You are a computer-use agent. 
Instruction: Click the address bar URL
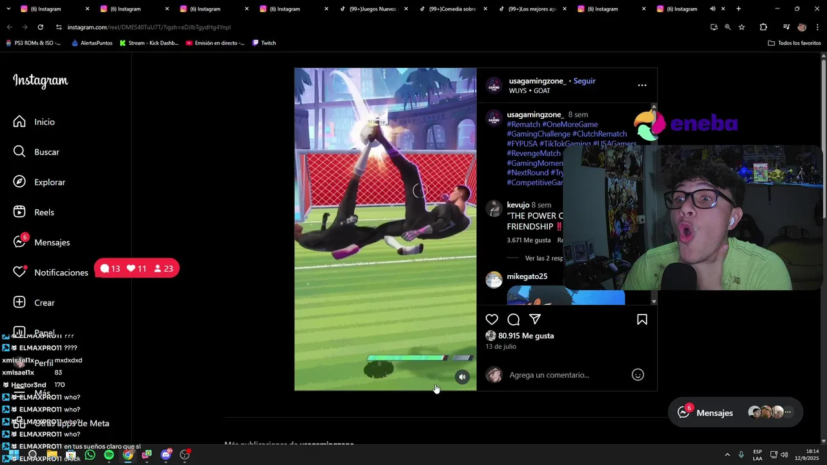pos(149,27)
